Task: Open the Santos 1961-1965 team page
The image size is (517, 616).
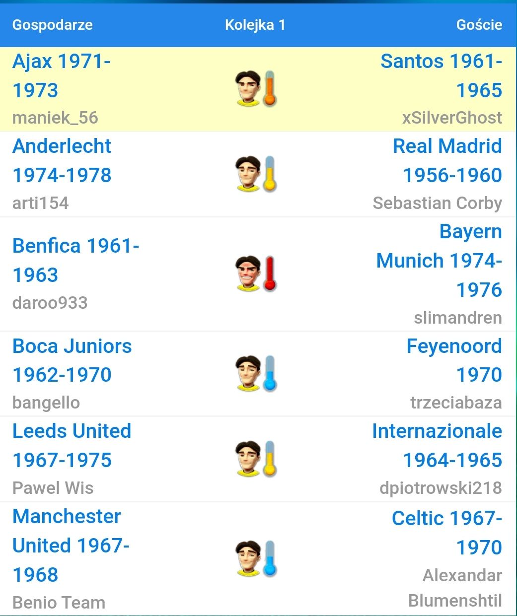Action: (x=442, y=76)
